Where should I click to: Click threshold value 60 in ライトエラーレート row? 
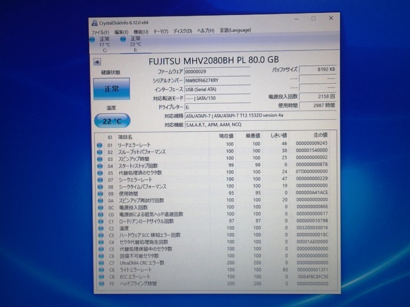285,270
